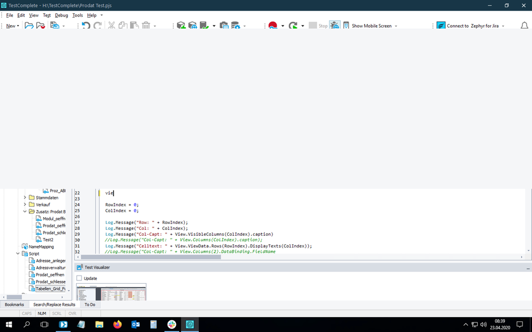Click Connect to Zephyr for Jira
The height and width of the screenshot is (332, 532).
pyautogui.click(x=467, y=26)
